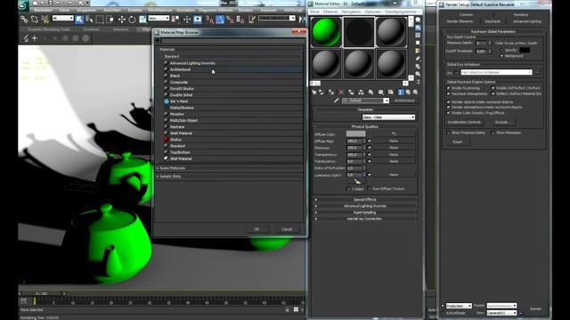
Task: Open Navigation menu in Material Editor
Action: (351, 12)
